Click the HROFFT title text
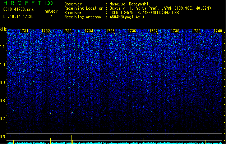This screenshot has width=226, height=144. tap(22, 3)
